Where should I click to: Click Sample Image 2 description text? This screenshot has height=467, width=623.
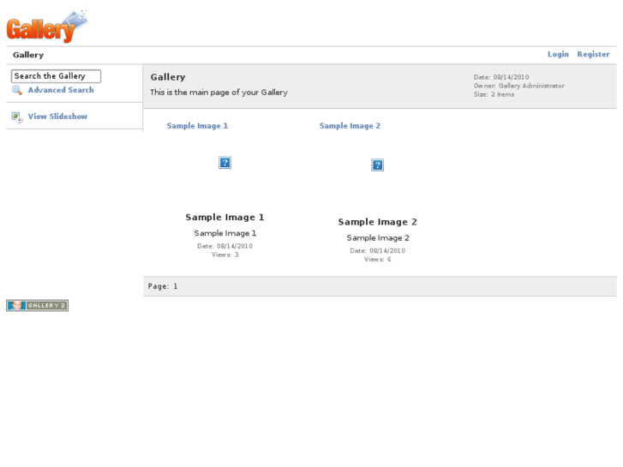pos(377,238)
